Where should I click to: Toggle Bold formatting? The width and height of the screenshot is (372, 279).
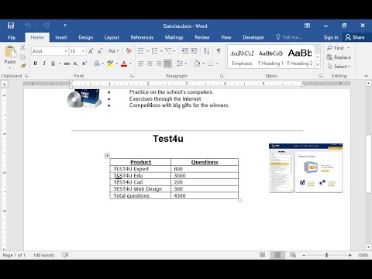(x=36, y=64)
